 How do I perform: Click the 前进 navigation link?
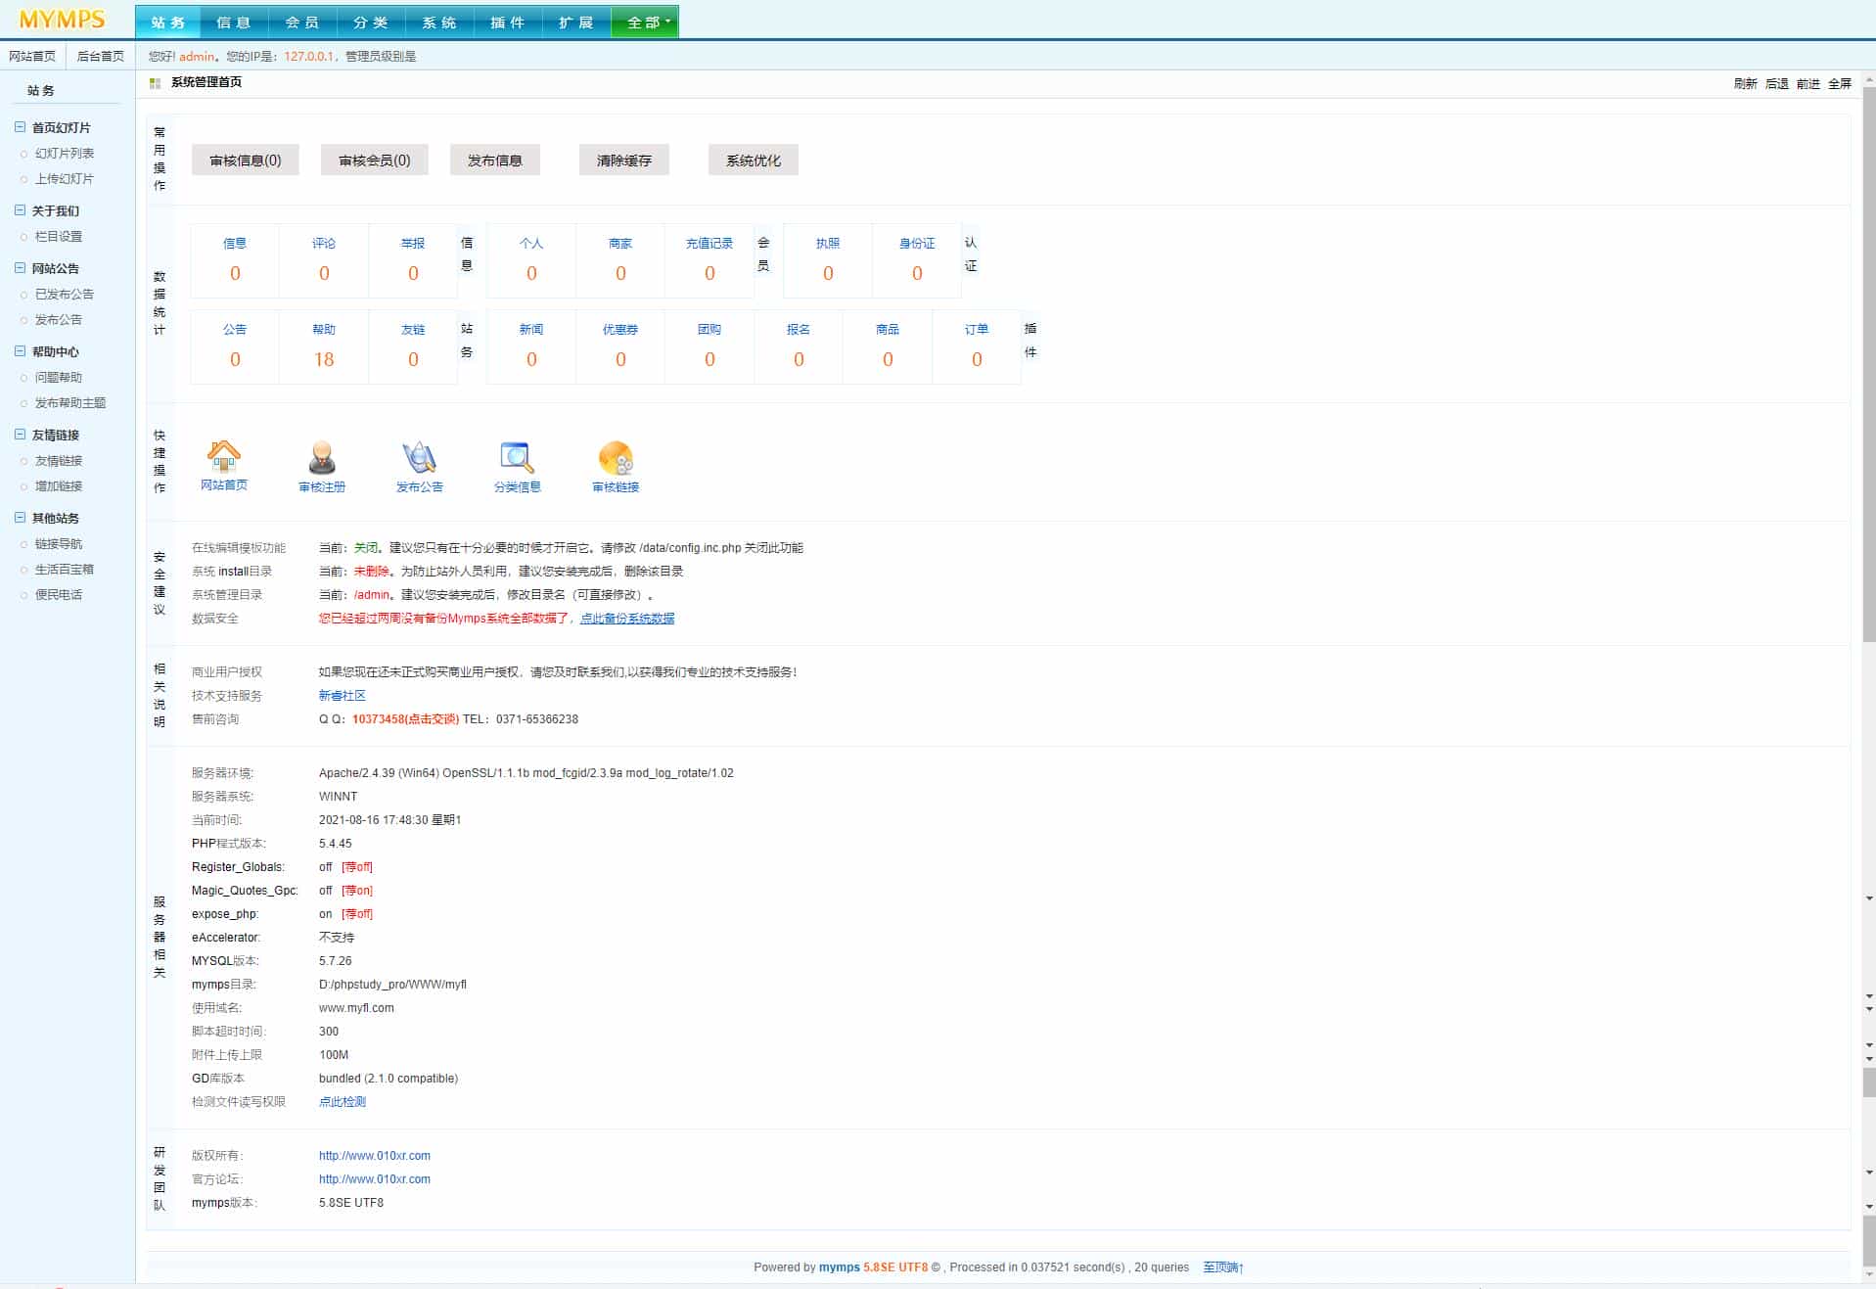1808,83
